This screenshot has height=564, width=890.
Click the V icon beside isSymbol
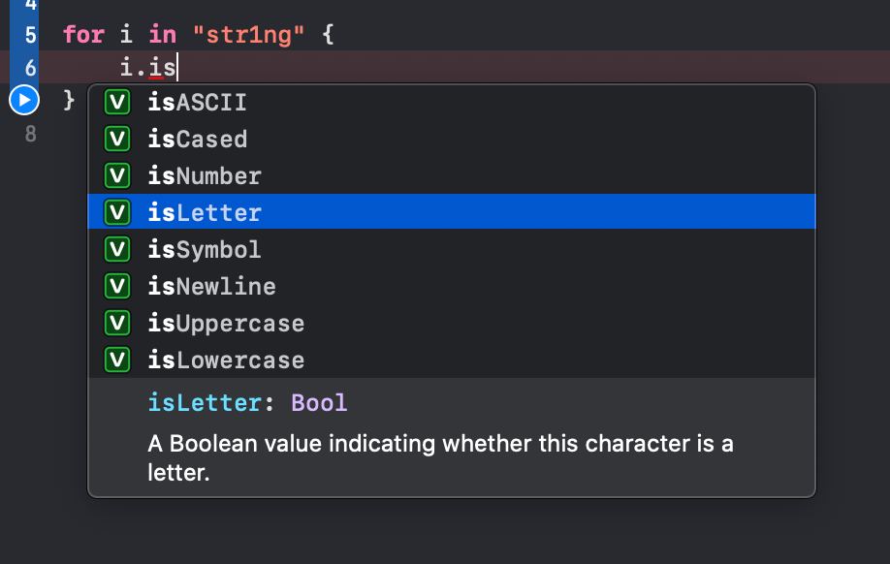click(117, 249)
